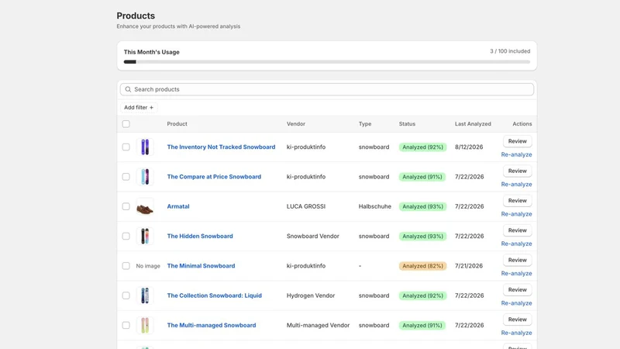Click the Status column header
The height and width of the screenshot is (349, 620).
point(407,124)
